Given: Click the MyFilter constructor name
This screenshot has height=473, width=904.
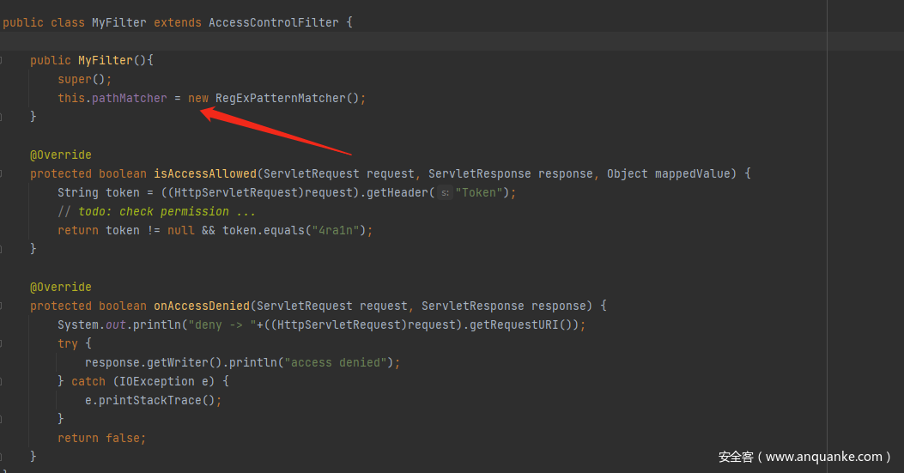Looking at the screenshot, I should 106,60.
